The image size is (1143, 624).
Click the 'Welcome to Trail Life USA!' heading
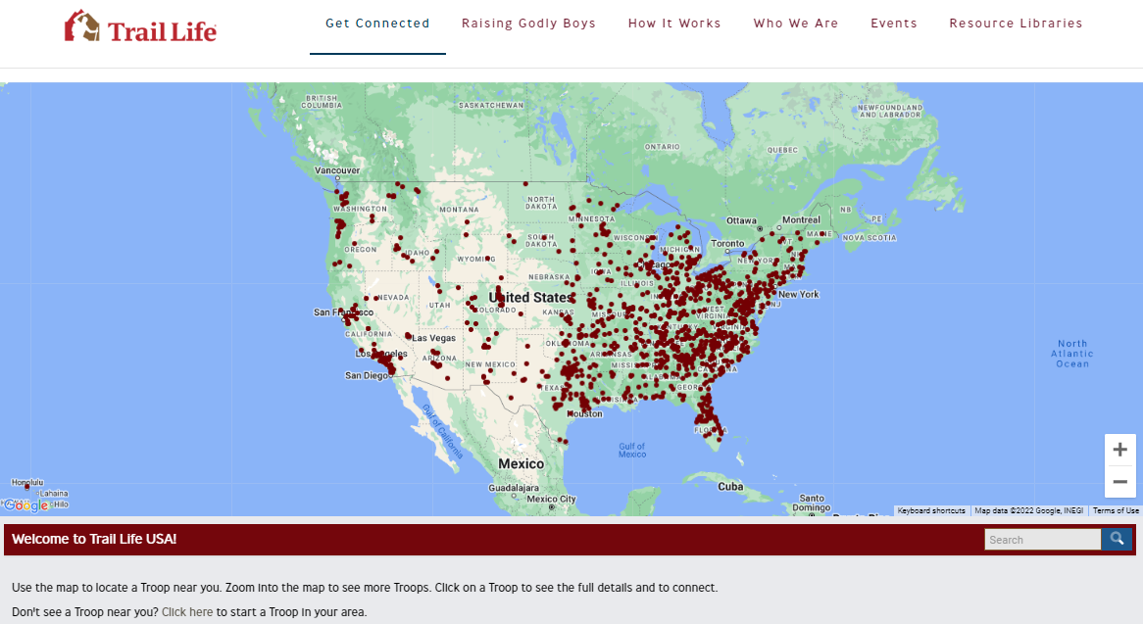pos(94,539)
